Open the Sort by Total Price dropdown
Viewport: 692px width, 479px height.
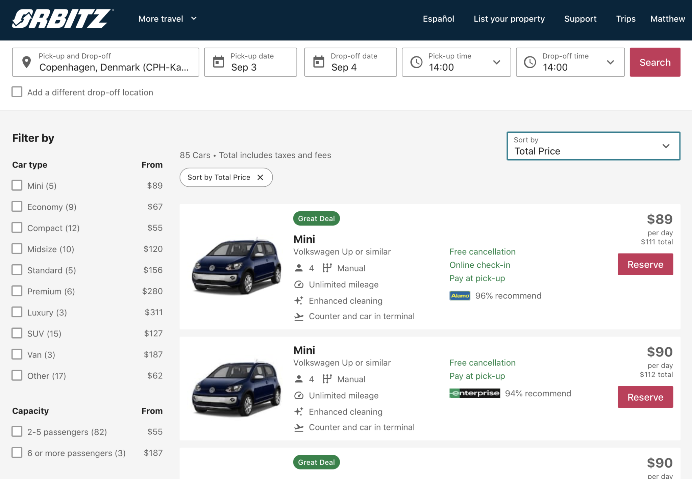(x=593, y=146)
